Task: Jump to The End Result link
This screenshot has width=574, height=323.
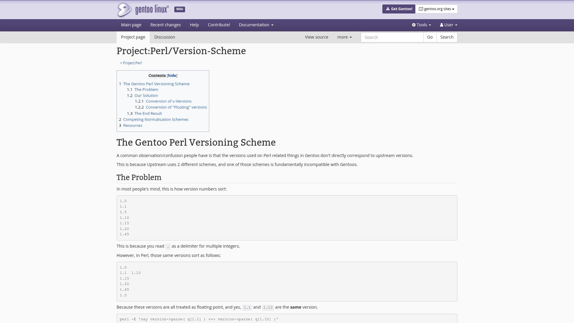Action: tap(148, 114)
